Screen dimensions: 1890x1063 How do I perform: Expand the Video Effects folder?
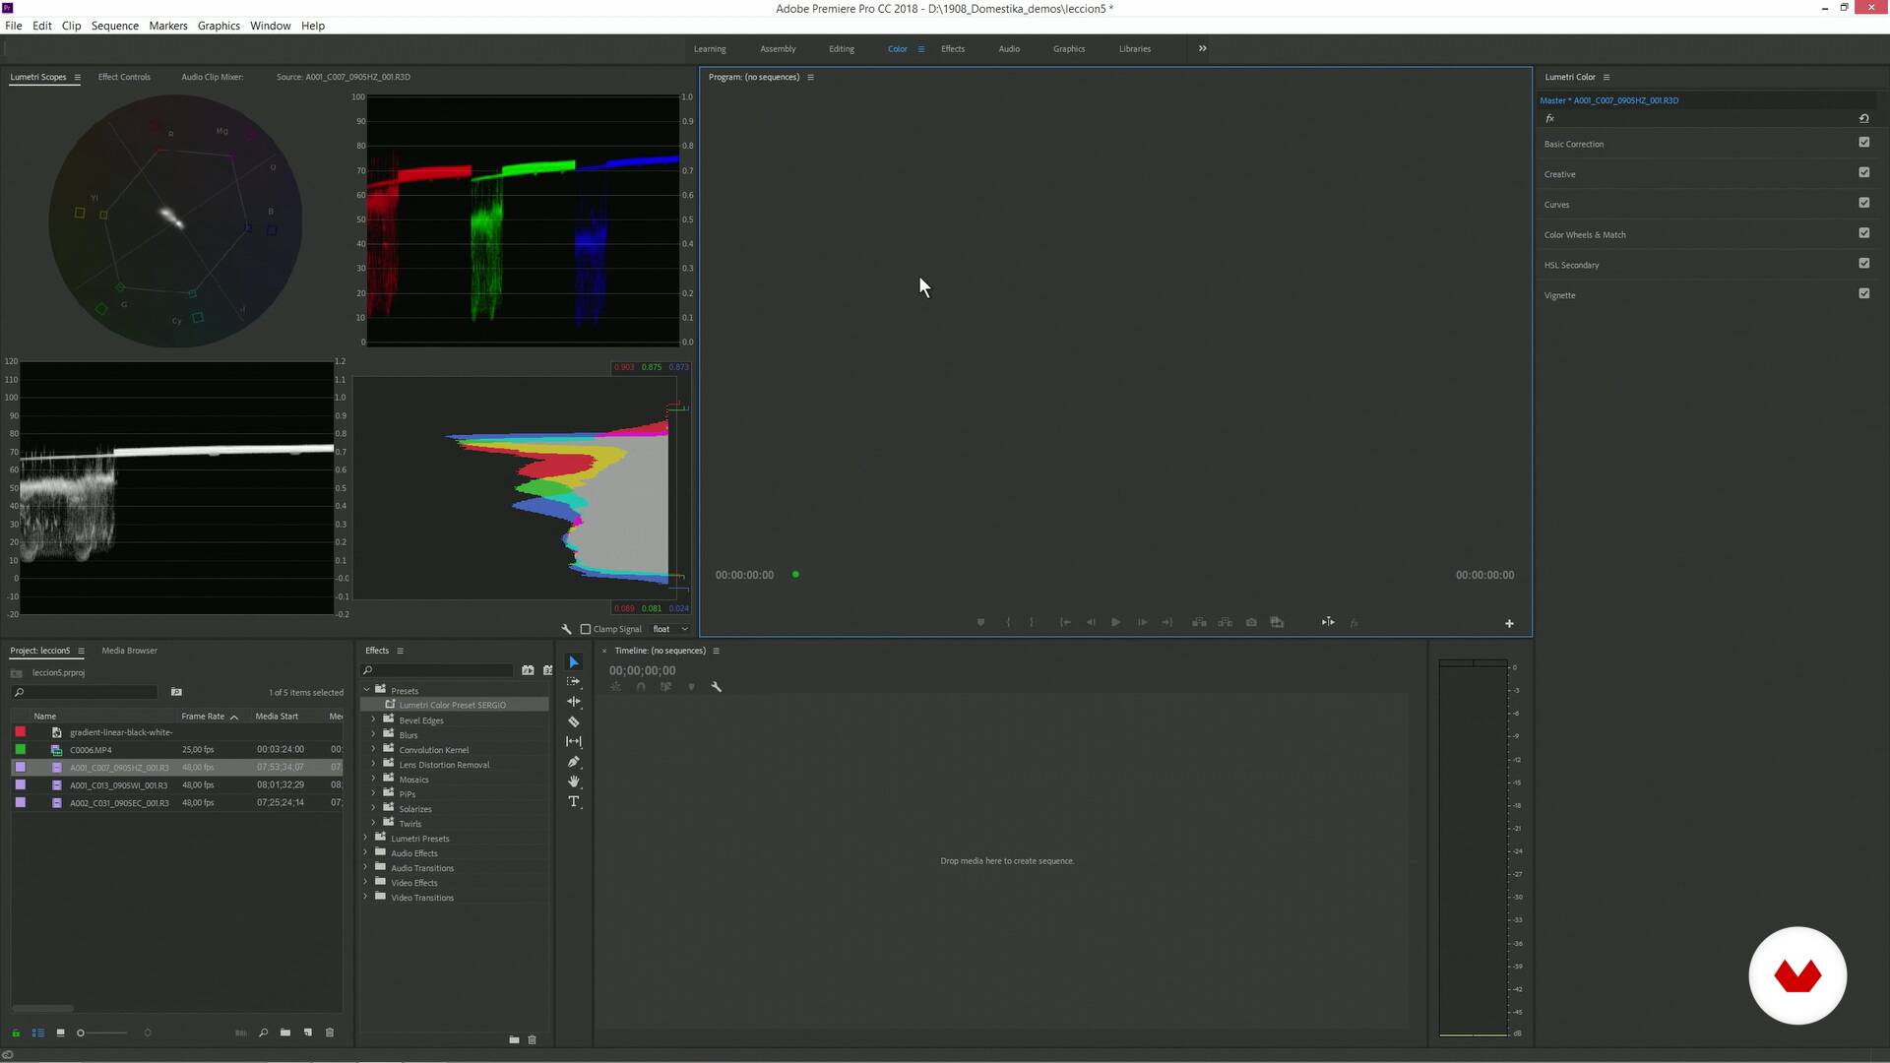(x=366, y=883)
